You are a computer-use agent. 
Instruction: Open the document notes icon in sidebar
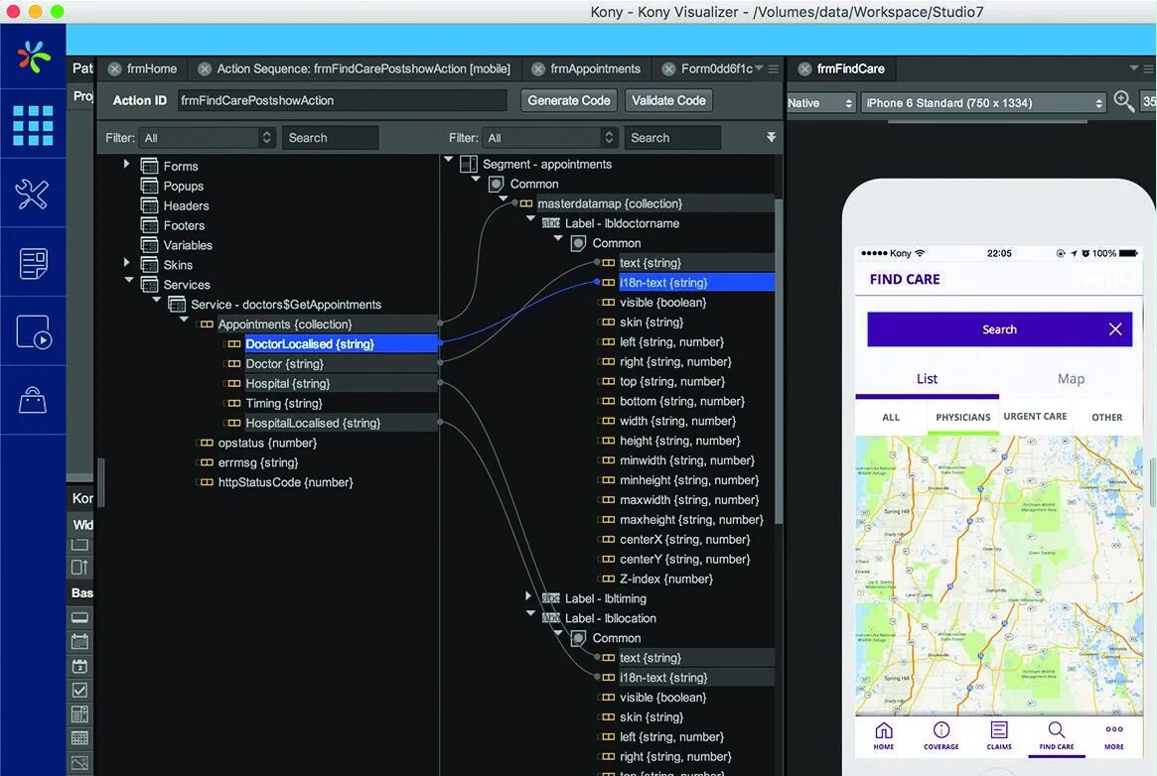click(x=33, y=263)
